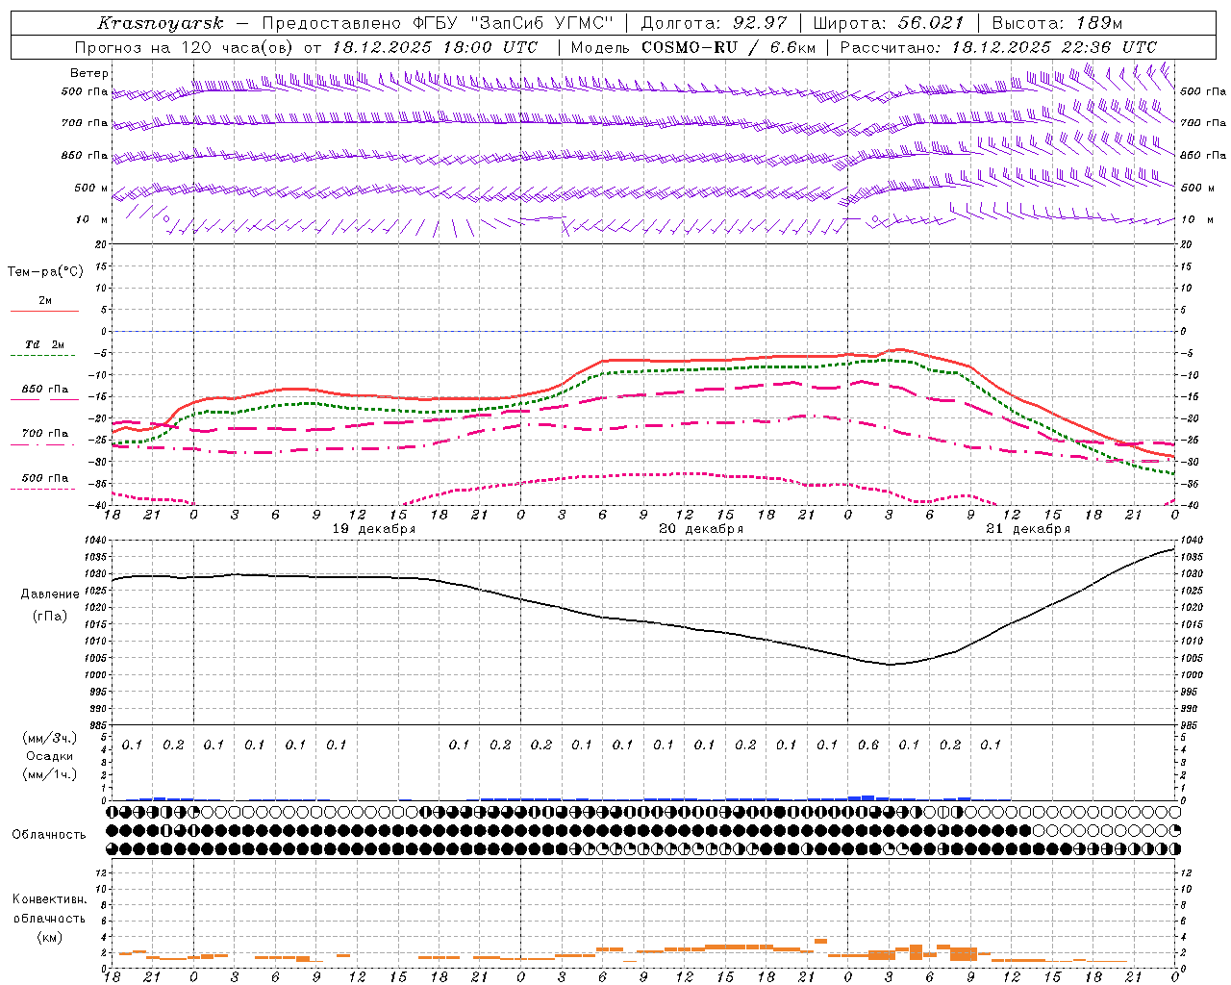The height and width of the screenshot is (985, 1231).
Task: Click the 'Высота: 189м' elevation field
Action: [1057, 23]
